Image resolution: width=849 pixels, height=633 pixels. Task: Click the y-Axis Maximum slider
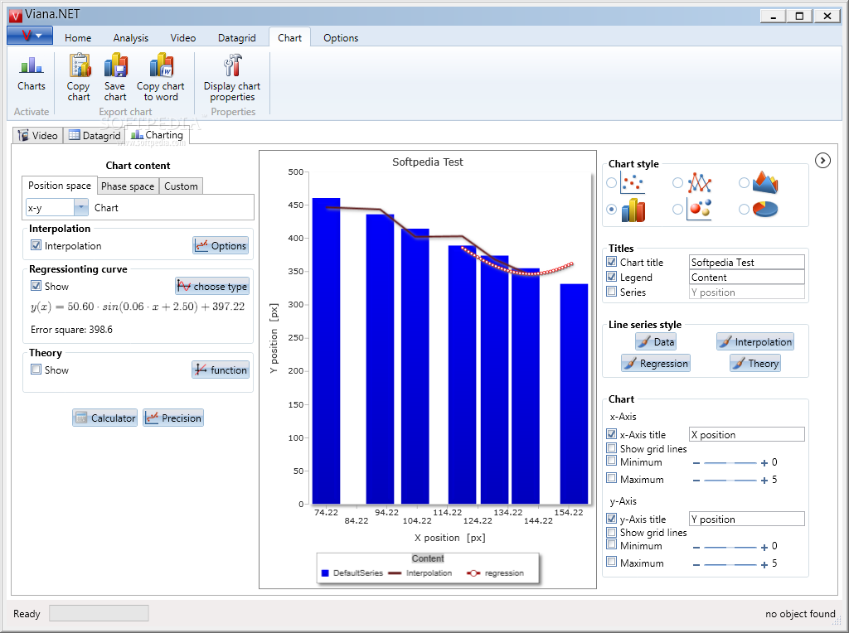(x=730, y=565)
